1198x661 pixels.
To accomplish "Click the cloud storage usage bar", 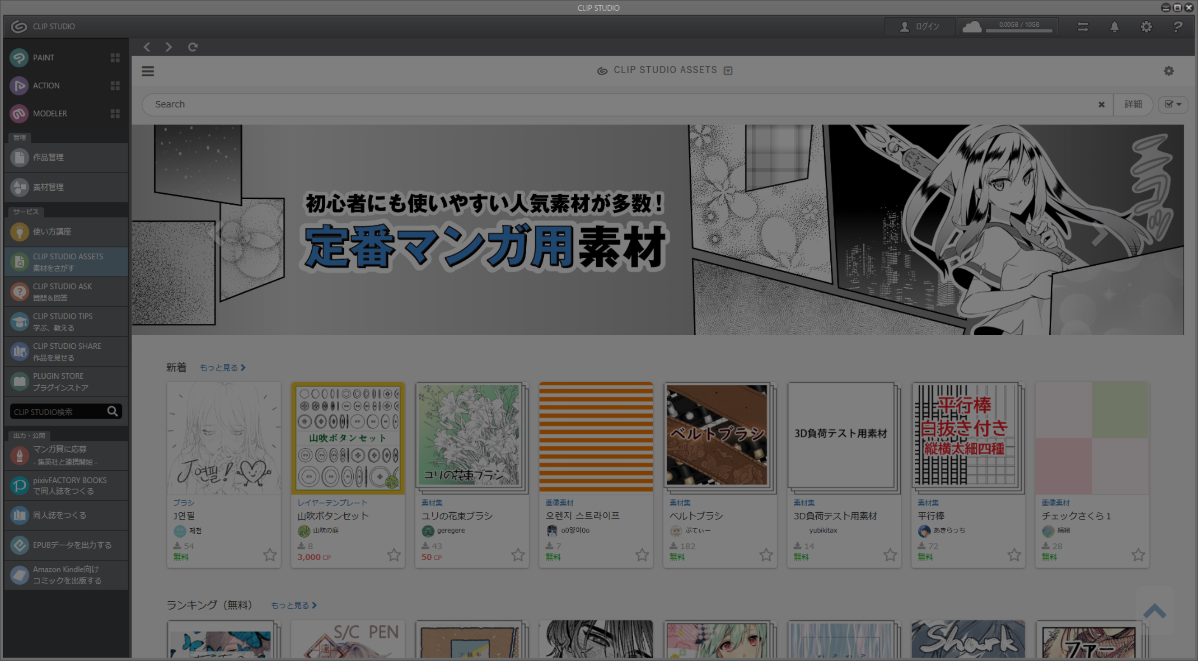I will tap(1019, 31).
